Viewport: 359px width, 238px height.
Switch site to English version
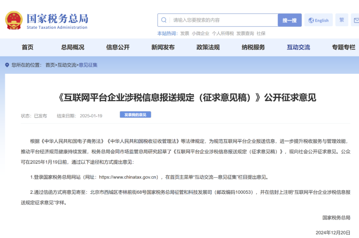pyautogui.click(x=321, y=20)
